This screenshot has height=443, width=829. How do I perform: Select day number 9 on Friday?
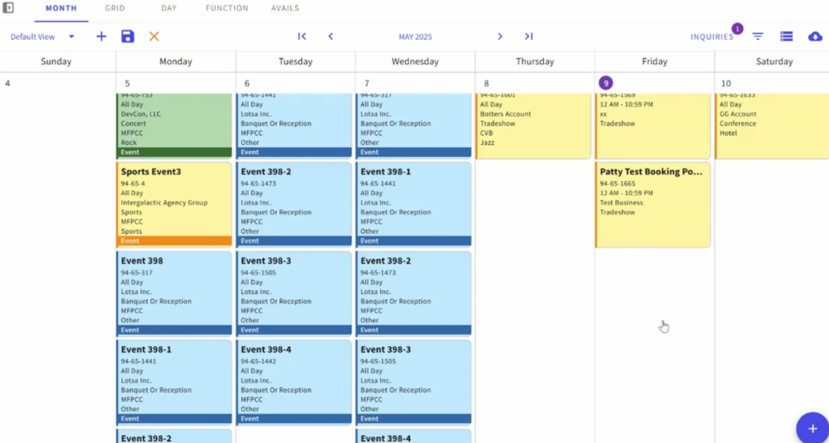coord(606,83)
